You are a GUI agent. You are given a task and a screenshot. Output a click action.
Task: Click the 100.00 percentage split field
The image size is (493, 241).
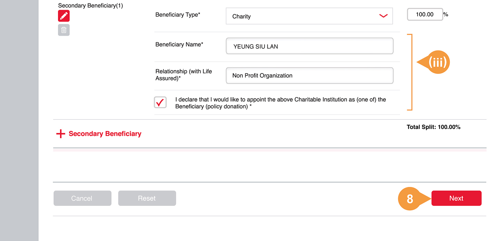tap(425, 14)
